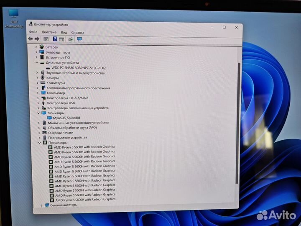Click the Forward arrow in the toolbar
The height and width of the screenshot is (226, 301).
[37, 39]
